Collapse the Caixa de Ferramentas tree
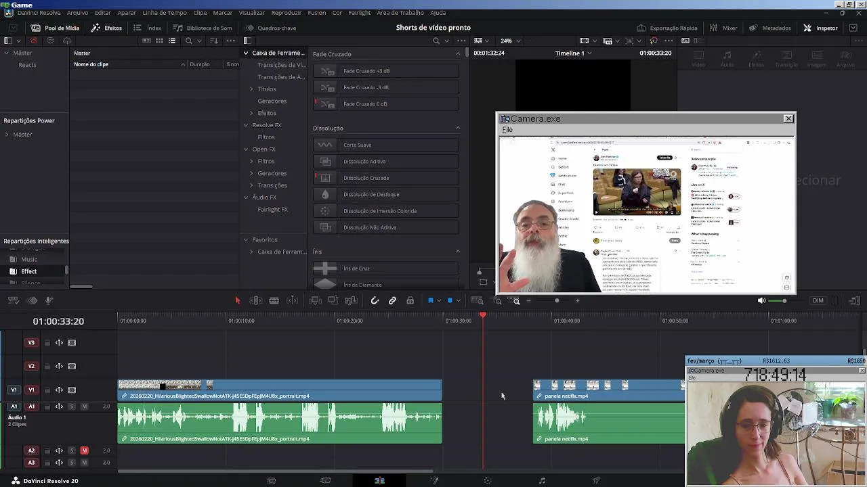This screenshot has width=867, height=487. click(246, 53)
